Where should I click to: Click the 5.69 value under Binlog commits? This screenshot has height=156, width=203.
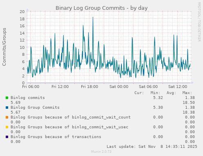pyautogui.click(x=16, y=103)
